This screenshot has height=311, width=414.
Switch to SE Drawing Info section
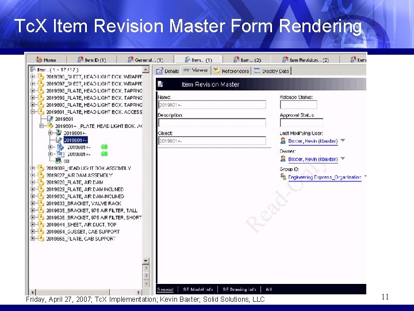239,289
